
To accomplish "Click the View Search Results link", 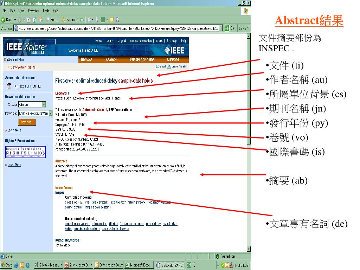I will pyautogui.click(x=23, y=67).
